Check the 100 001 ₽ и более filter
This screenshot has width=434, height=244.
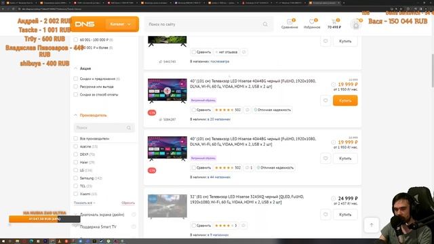tap(75, 47)
